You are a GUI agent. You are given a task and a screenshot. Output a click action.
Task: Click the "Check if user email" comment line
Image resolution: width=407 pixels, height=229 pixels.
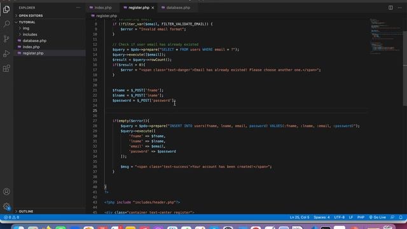click(155, 45)
